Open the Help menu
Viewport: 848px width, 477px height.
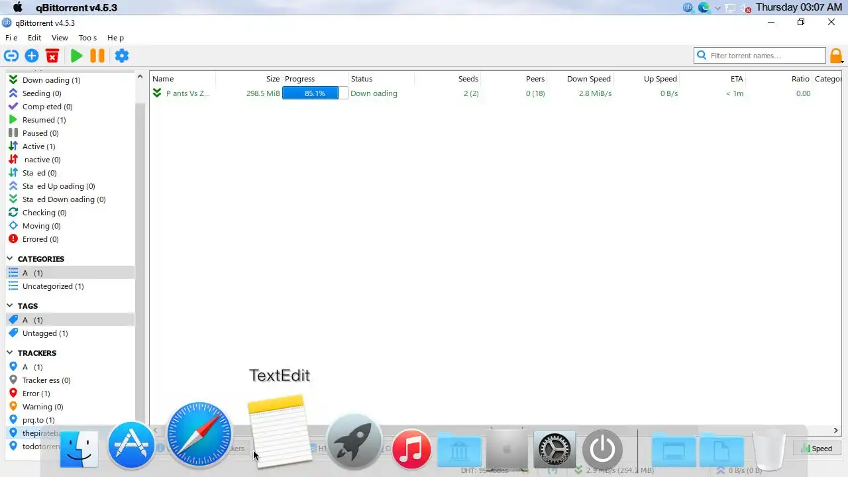point(115,38)
